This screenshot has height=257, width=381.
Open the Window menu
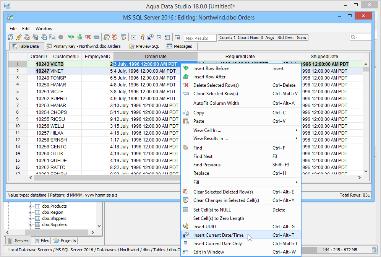(x=44, y=28)
